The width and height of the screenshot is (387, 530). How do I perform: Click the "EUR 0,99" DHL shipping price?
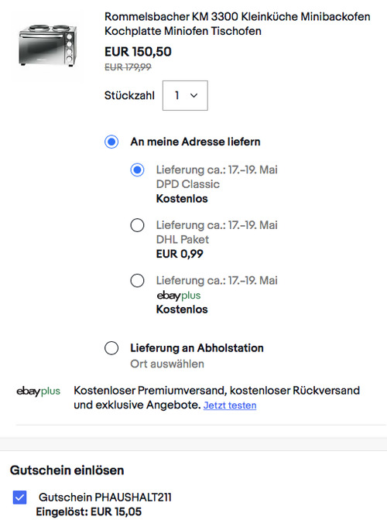click(180, 254)
